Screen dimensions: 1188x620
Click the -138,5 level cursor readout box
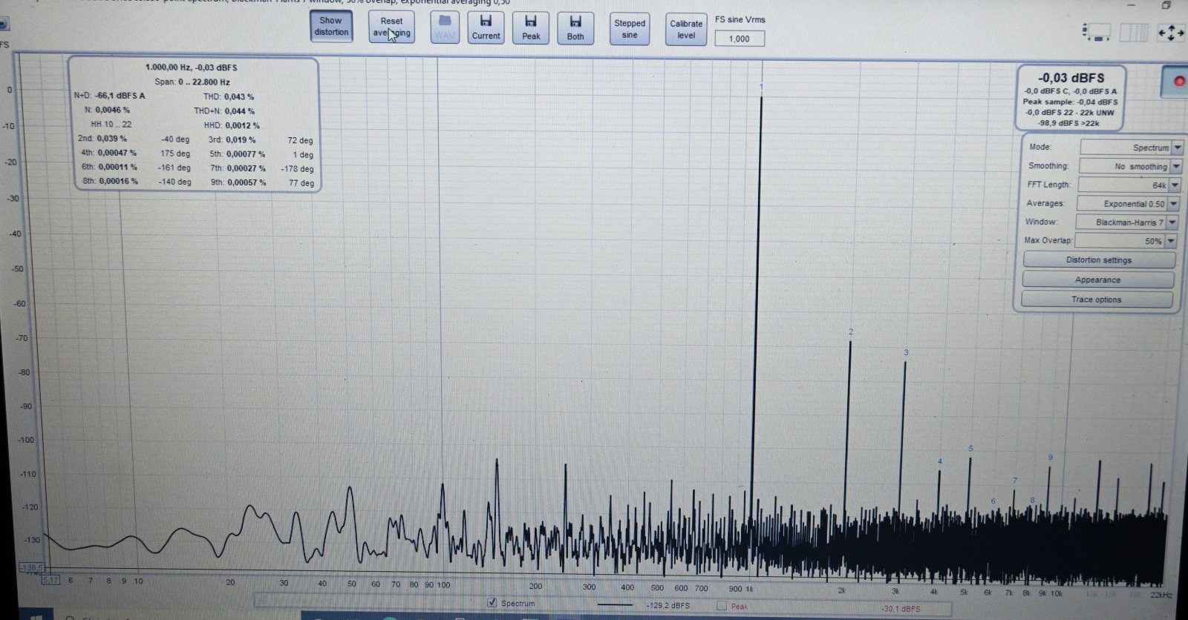[32, 567]
